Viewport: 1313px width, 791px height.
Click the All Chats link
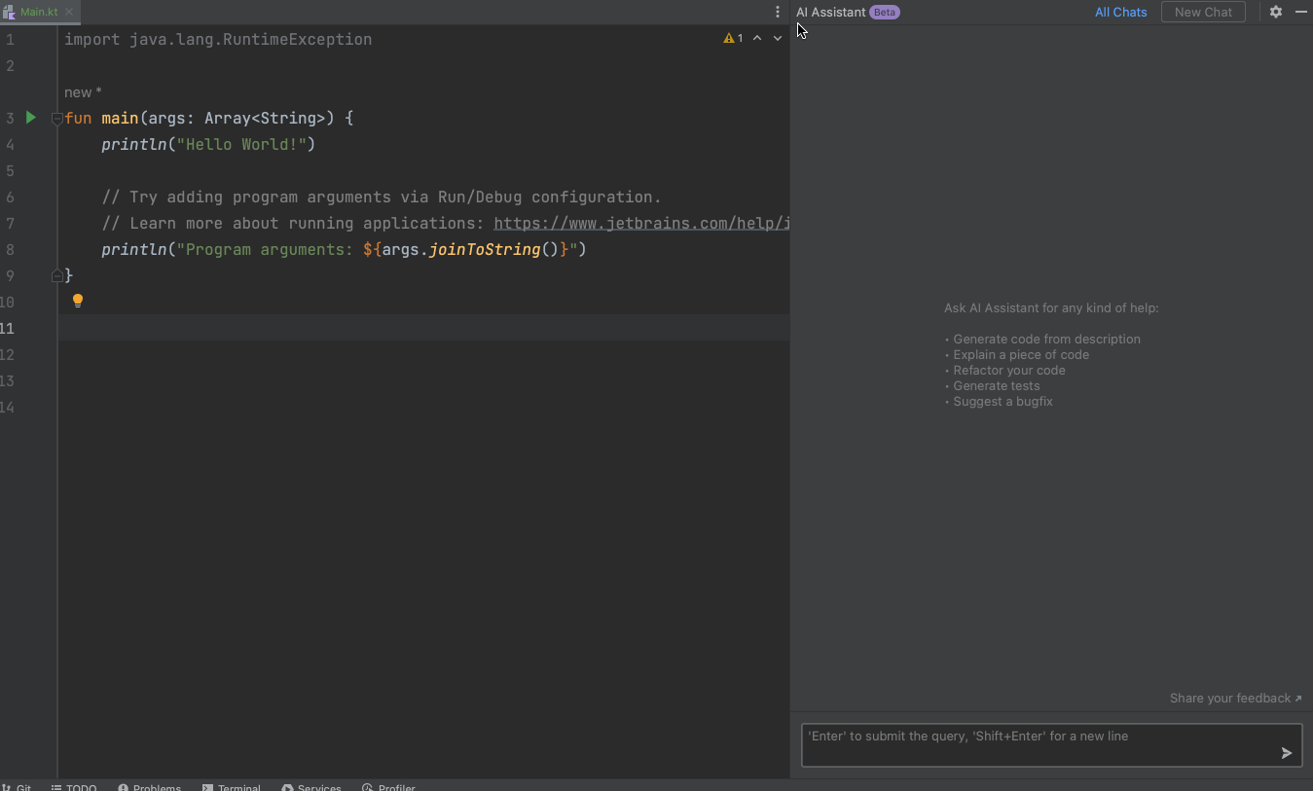pos(1120,12)
